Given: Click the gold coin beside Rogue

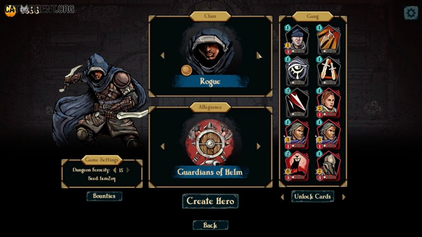Looking at the screenshot, I should (x=186, y=70).
